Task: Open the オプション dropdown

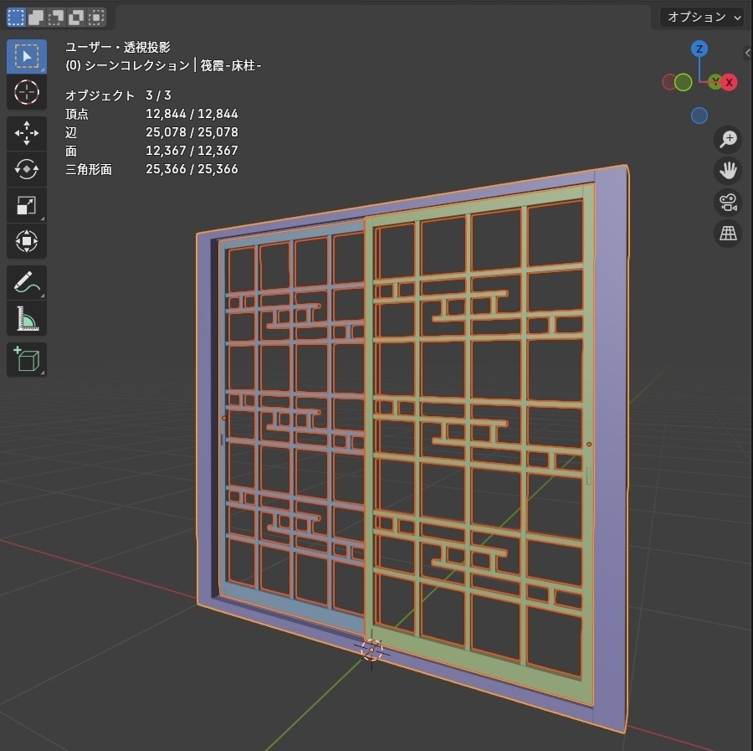Action: pyautogui.click(x=701, y=17)
